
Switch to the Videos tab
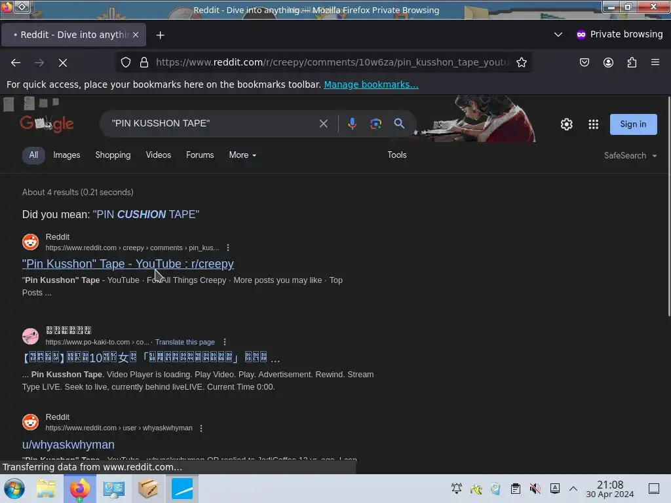tap(159, 155)
